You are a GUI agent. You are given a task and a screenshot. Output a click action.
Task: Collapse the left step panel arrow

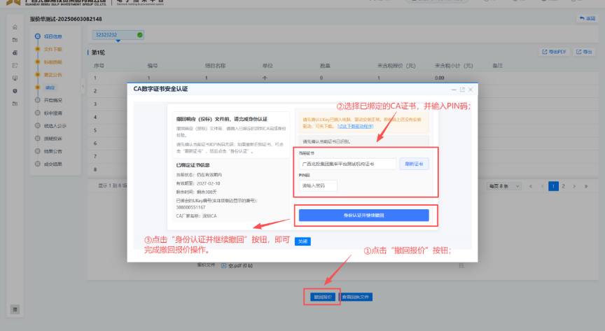coord(83,86)
